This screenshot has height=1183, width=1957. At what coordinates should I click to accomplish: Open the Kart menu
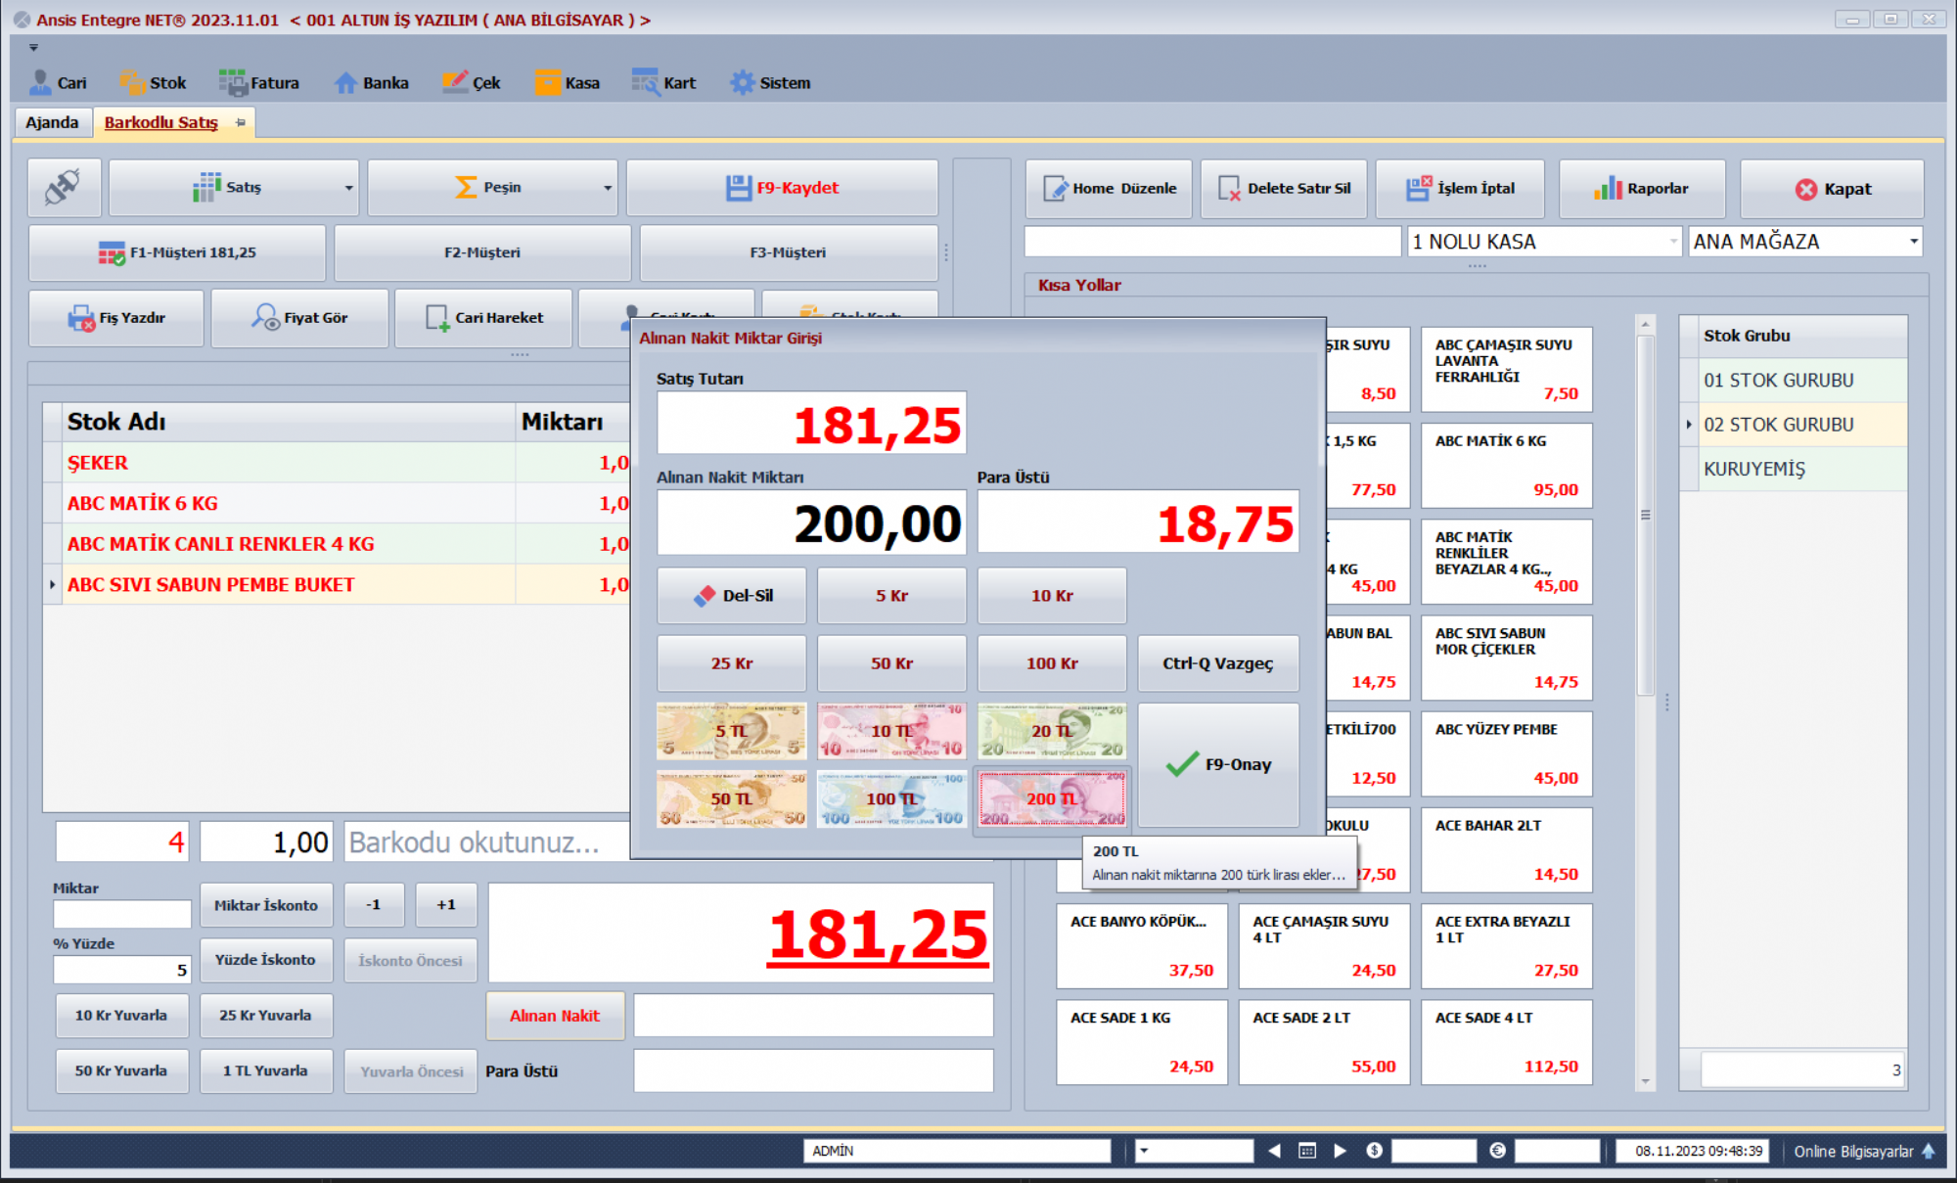pyautogui.click(x=663, y=83)
